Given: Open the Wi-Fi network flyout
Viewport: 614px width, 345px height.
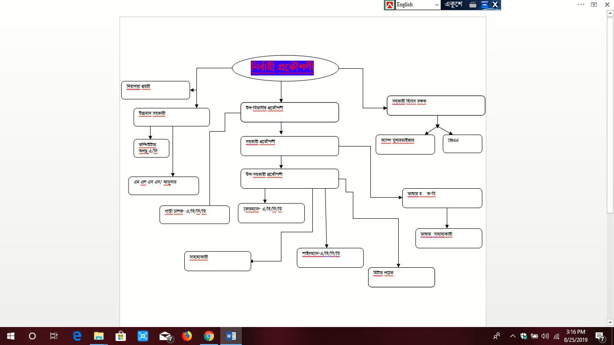Looking at the screenshot, I should coord(556,336).
